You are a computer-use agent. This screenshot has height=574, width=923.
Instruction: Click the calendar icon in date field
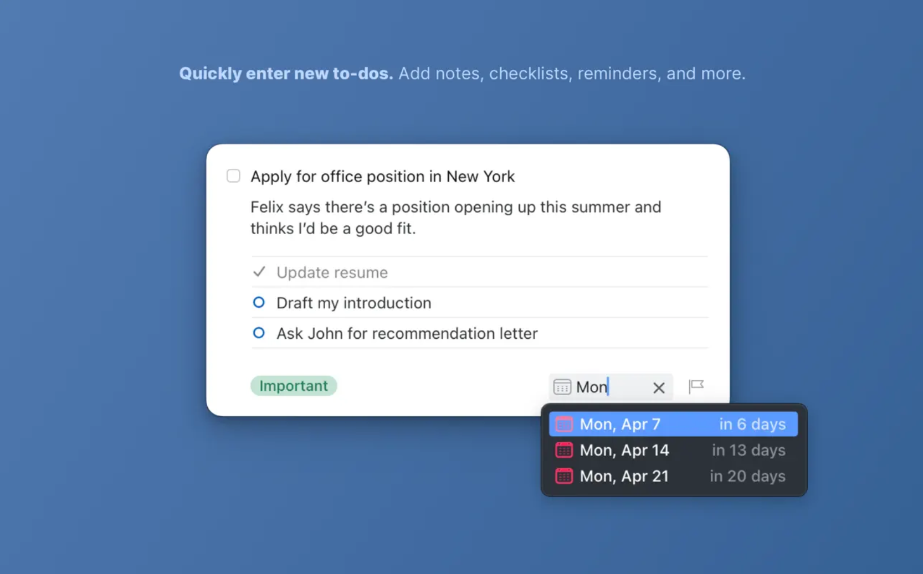click(x=562, y=387)
